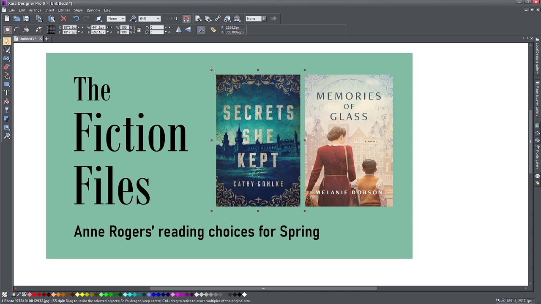Screen dimensions: 541x304
Task: Toggle the Show fill handles button
Action: 26,30
